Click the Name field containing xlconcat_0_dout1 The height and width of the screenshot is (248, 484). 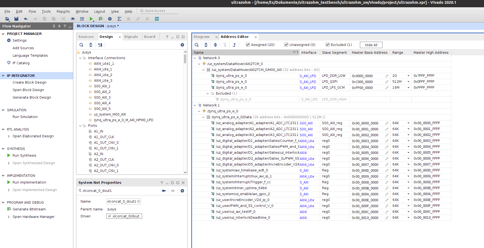click(122, 202)
